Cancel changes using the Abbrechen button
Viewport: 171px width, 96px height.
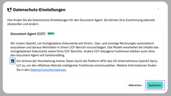tap(135, 85)
